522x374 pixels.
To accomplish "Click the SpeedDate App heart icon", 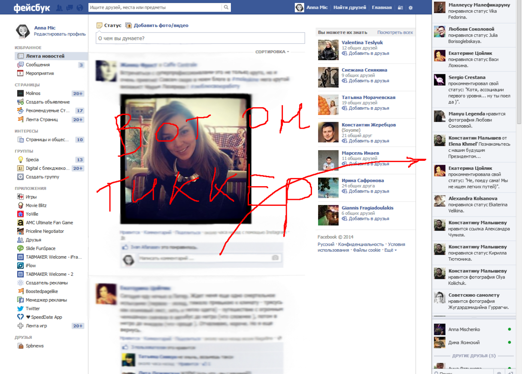I will pos(20,317).
